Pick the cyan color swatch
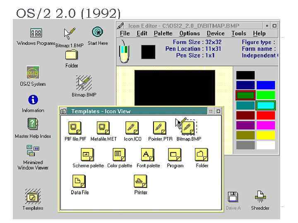The height and width of the screenshot is (223, 298). [x=266, y=105]
